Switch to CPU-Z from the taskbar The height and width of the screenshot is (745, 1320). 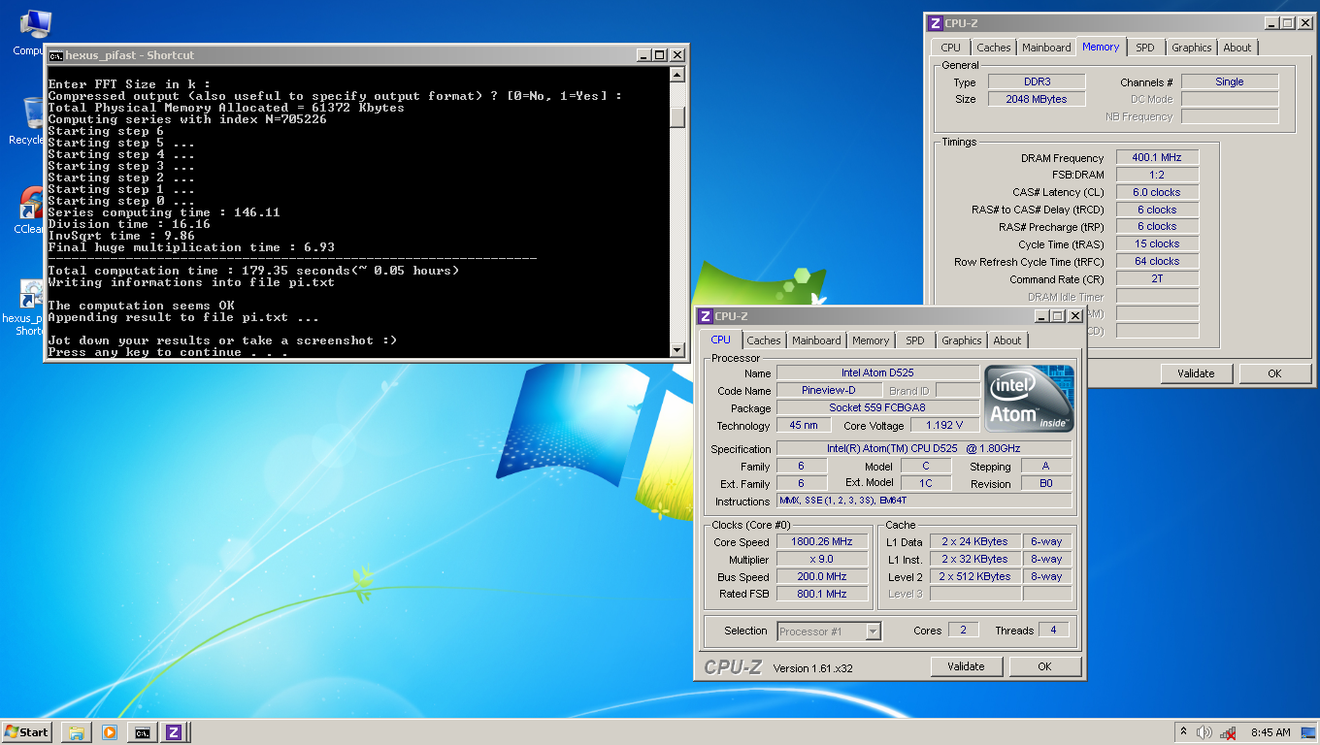pos(174,732)
